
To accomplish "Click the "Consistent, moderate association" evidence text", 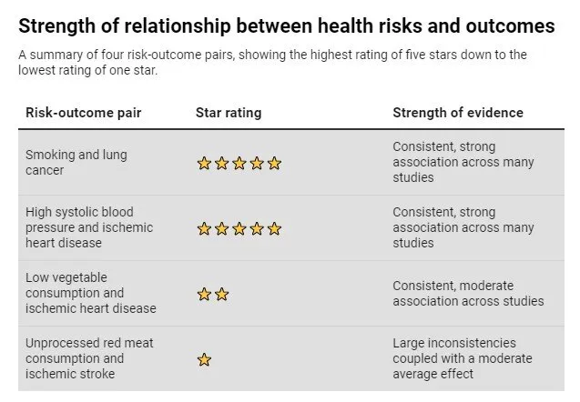I will coord(468,293).
